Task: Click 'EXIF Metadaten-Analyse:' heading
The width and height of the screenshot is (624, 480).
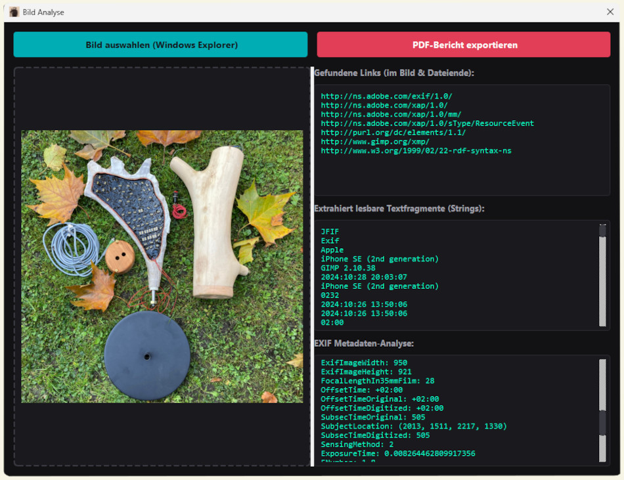Action: 364,343
